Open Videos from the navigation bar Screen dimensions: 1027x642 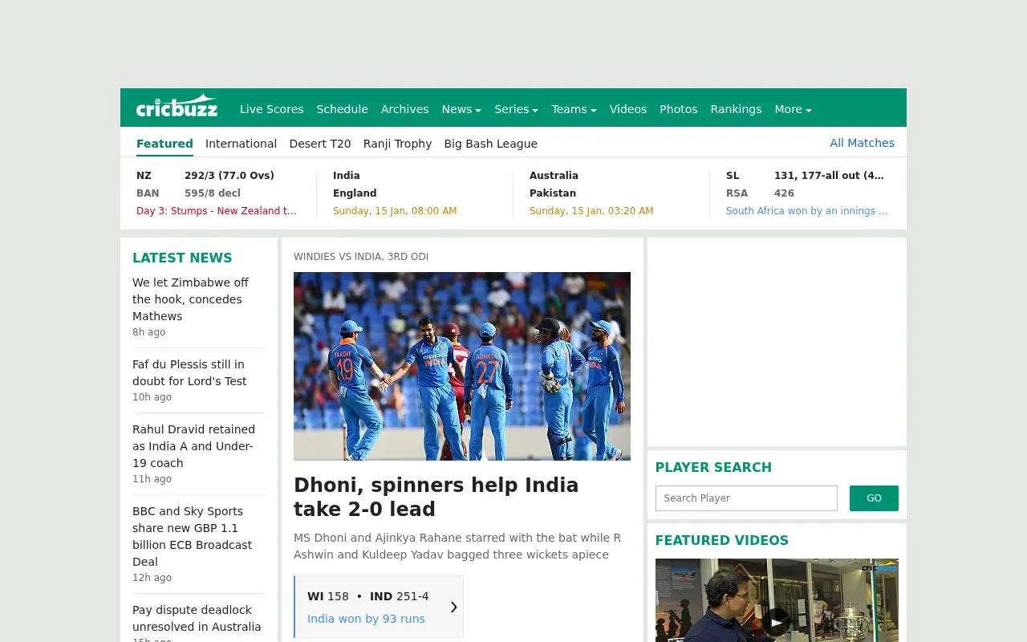(x=627, y=109)
